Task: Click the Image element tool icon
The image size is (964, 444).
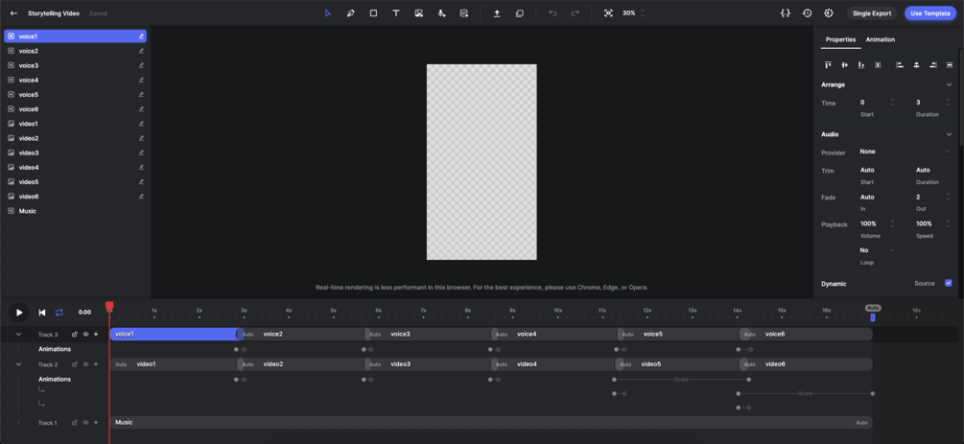Action: click(x=418, y=12)
